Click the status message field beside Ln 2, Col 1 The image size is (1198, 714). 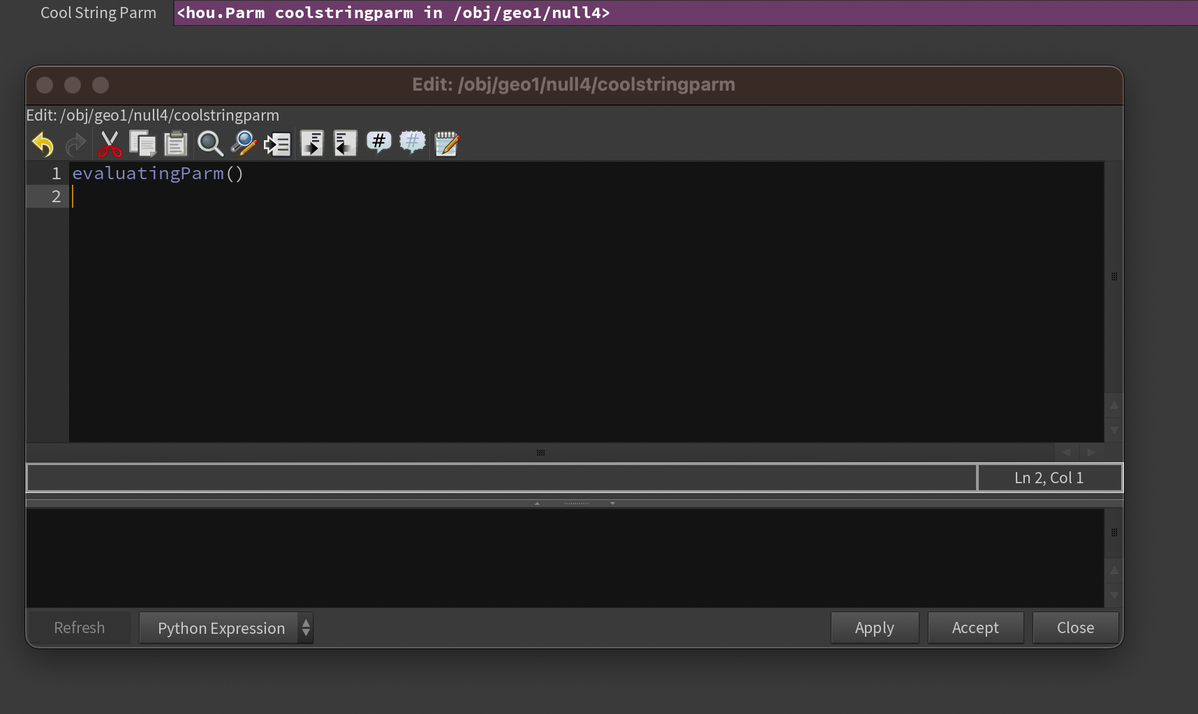pos(501,478)
